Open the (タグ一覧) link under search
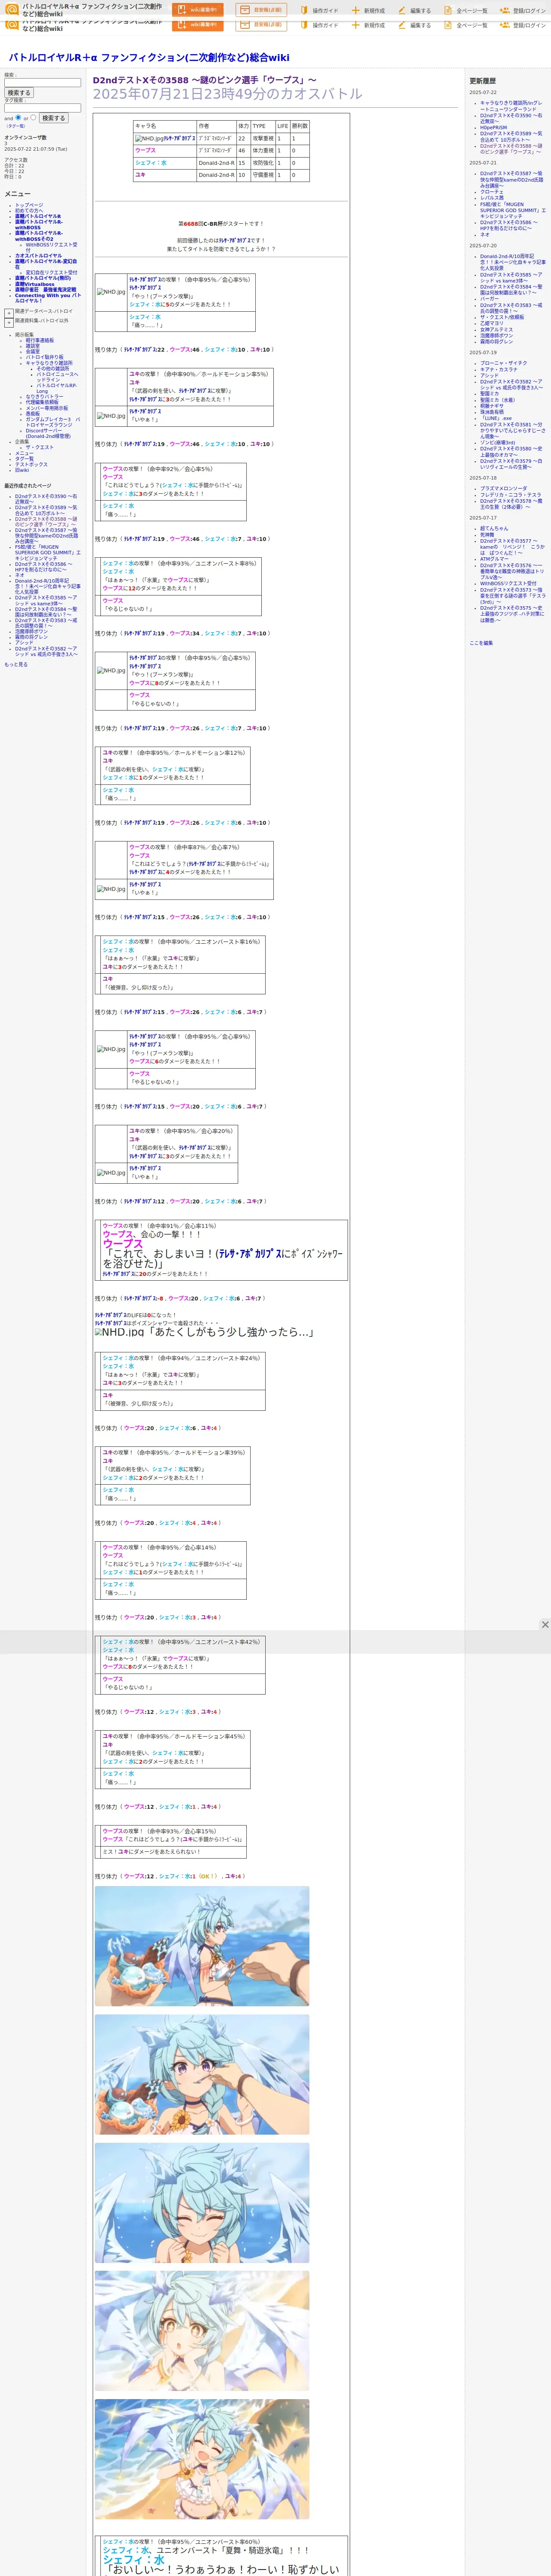 point(15,126)
